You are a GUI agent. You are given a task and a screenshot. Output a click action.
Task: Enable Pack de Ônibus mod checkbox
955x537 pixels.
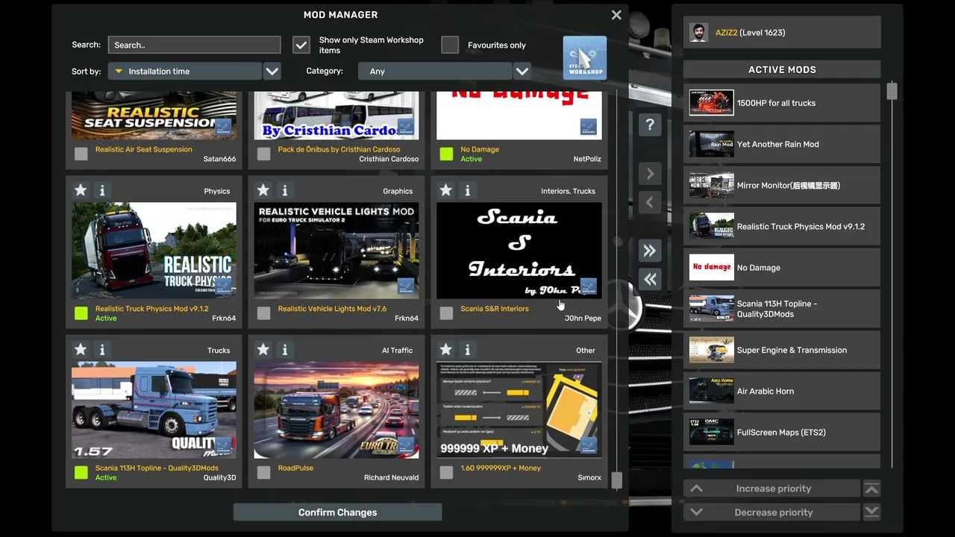[x=263, y=154]
